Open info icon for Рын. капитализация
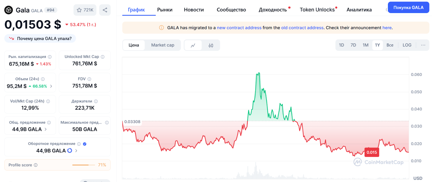 50,57
